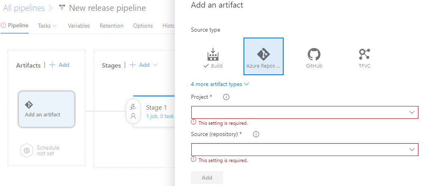426x186 pixels.
Task: Click the release pipeline icon beside the title
Action: (x=62, y=8)
